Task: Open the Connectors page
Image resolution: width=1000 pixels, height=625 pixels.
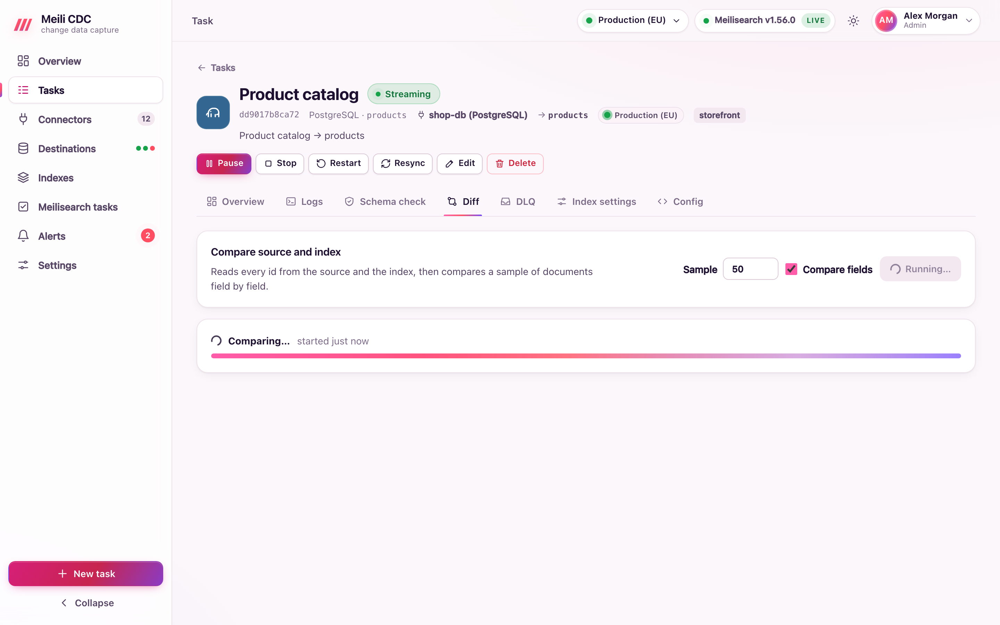Action: tap(85, 119)
